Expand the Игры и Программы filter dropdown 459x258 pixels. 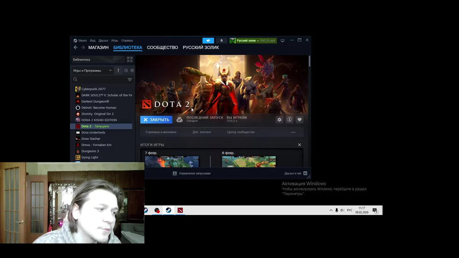coord(93,71)
